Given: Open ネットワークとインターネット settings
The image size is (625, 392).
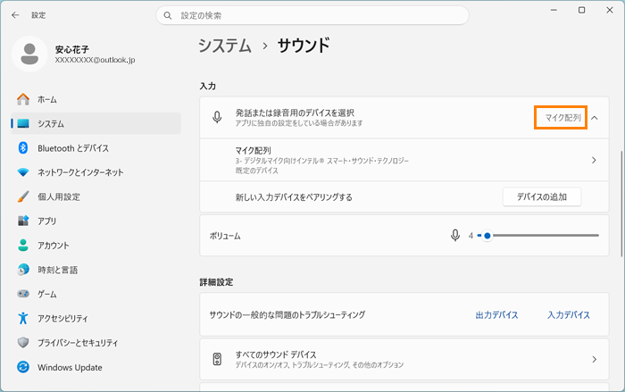Looking at the screenshot, I should click(x=96, y=172).
